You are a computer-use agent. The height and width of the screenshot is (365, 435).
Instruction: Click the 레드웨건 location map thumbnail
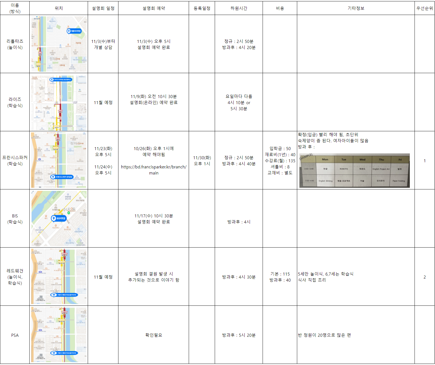point(59,277)
